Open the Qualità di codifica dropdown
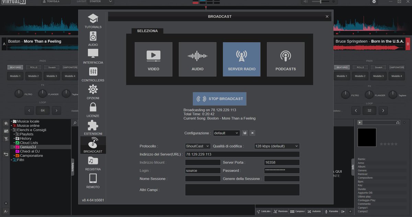The width and height of the screenshot is (412, 217). (x=277, y=146)
